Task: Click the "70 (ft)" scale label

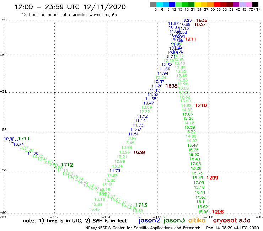Action: click(254, 10)
